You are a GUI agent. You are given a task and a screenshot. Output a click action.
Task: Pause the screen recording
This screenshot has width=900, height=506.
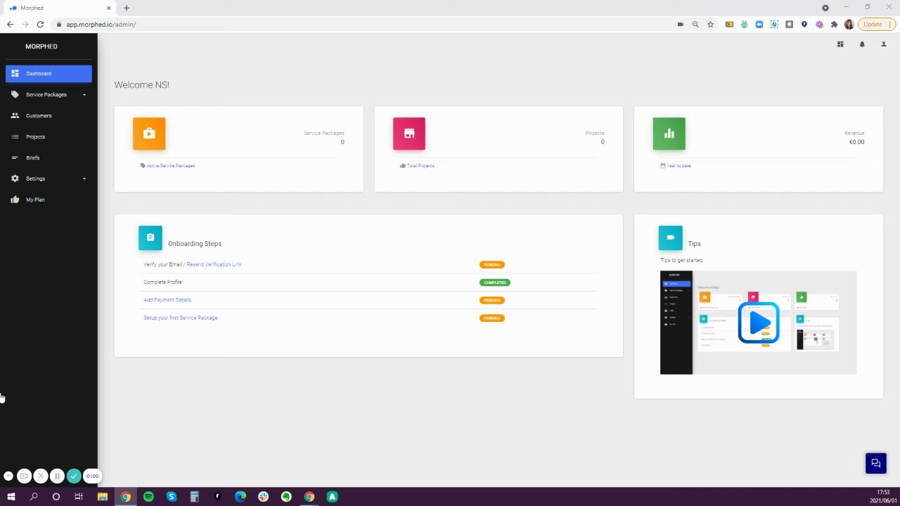point(57,476)
